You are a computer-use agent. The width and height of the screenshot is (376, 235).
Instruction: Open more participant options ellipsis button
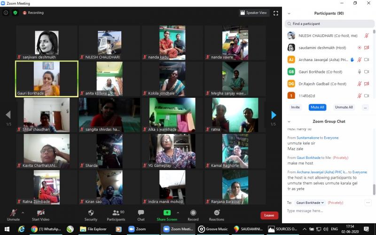pos(365,108)
